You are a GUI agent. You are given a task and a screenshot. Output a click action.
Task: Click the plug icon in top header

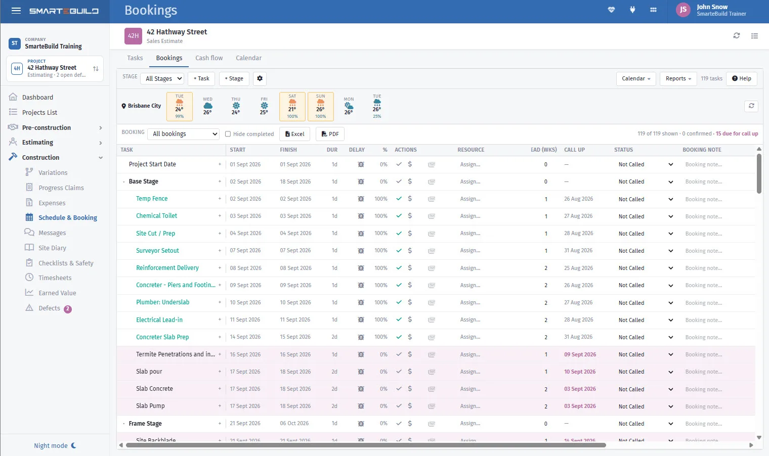632,10
